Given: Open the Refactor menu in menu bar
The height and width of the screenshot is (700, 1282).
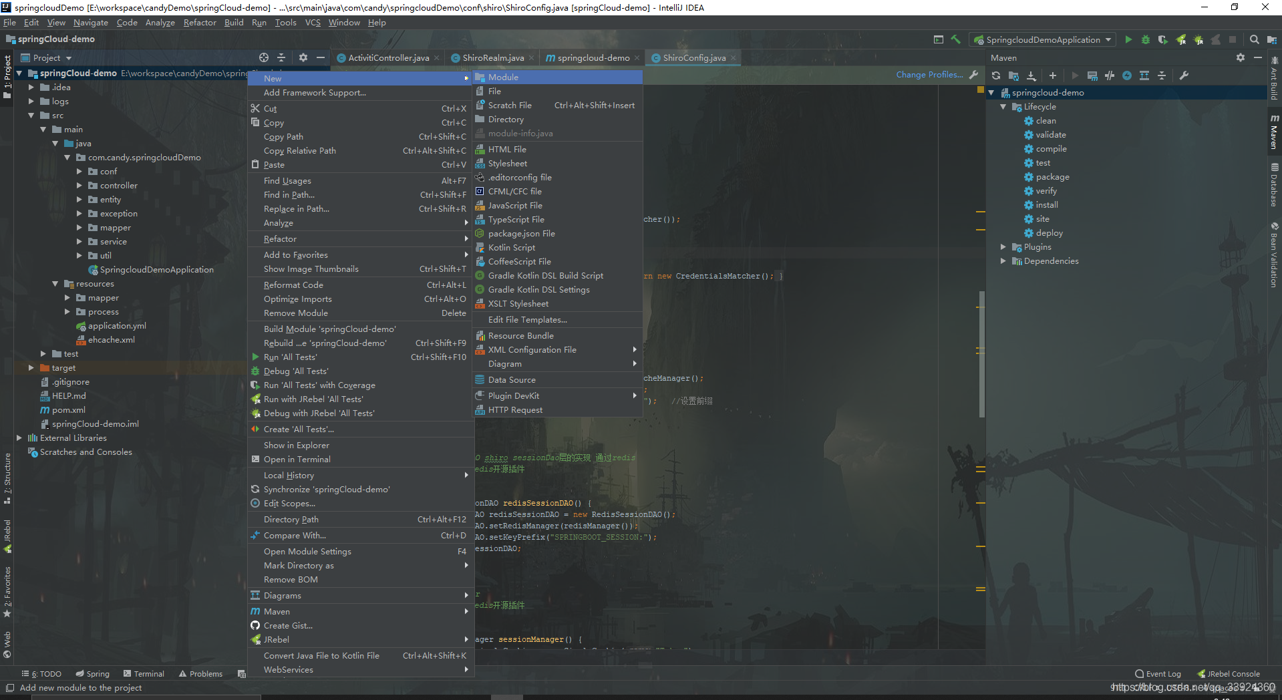Looking at the screenshot, I should click(x=200, y=23).
